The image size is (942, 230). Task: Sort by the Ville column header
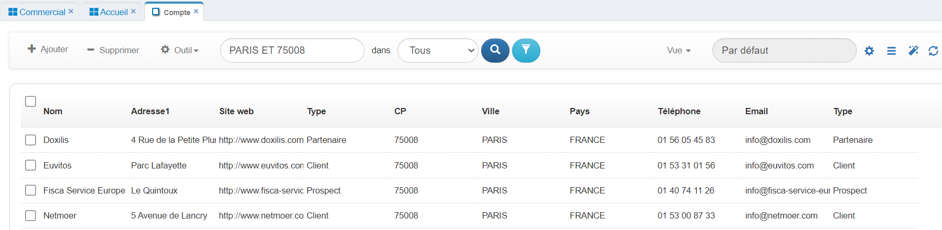tap(491, 111)
